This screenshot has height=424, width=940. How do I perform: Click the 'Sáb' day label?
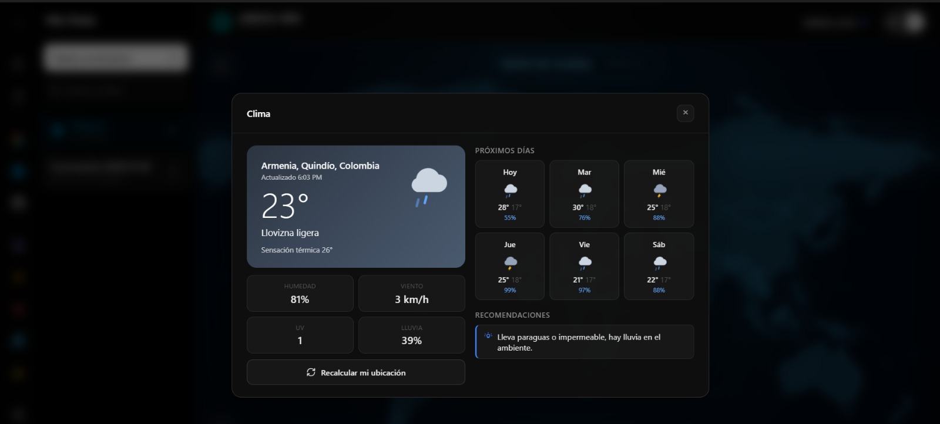pos(659,244)
